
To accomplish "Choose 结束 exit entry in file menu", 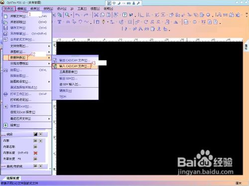I will tap(27, 125).
